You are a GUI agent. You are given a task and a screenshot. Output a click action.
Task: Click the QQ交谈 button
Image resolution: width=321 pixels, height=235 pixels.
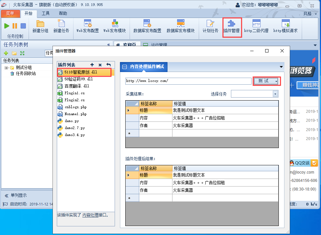coord(304,163)
